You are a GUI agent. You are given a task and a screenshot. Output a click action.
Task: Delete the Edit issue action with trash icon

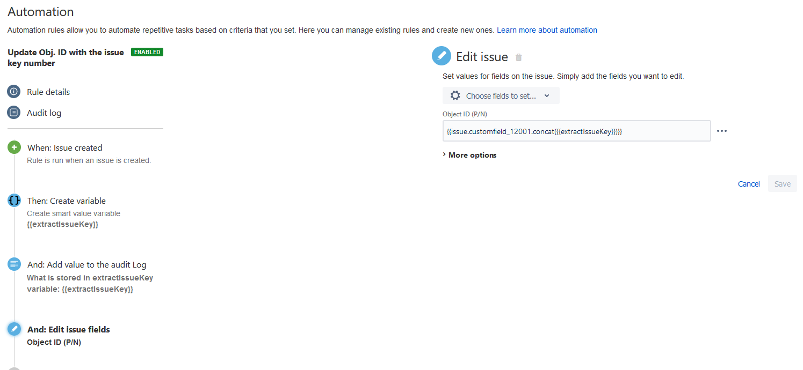coord(518,57)
